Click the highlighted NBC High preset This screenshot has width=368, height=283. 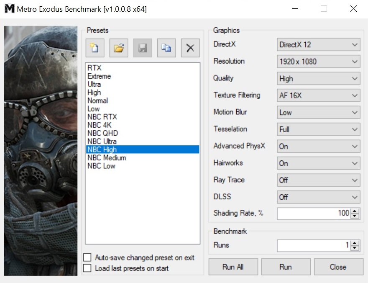(x=143, y=149)
